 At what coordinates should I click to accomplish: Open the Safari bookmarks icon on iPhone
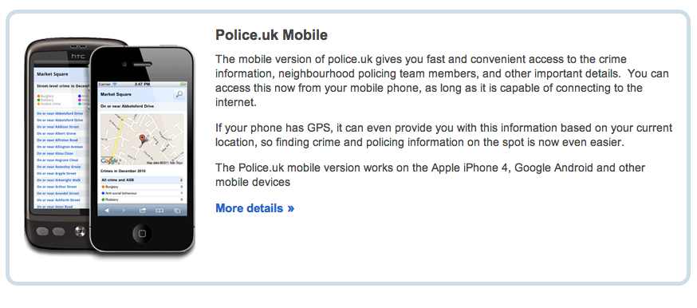click(159, 210)
